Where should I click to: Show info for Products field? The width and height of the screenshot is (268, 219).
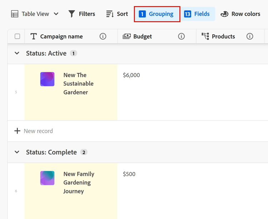(x=250, y=36)
